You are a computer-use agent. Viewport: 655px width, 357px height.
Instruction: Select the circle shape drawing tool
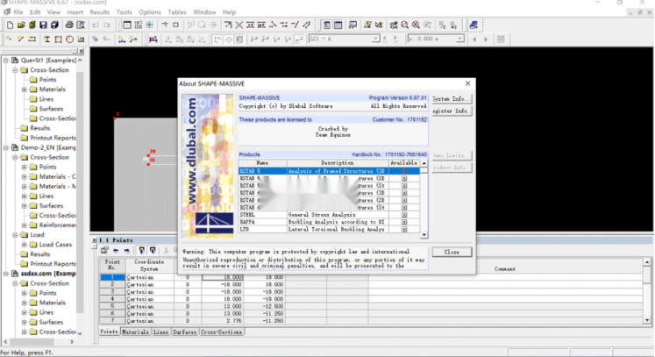tap(70, 39)
